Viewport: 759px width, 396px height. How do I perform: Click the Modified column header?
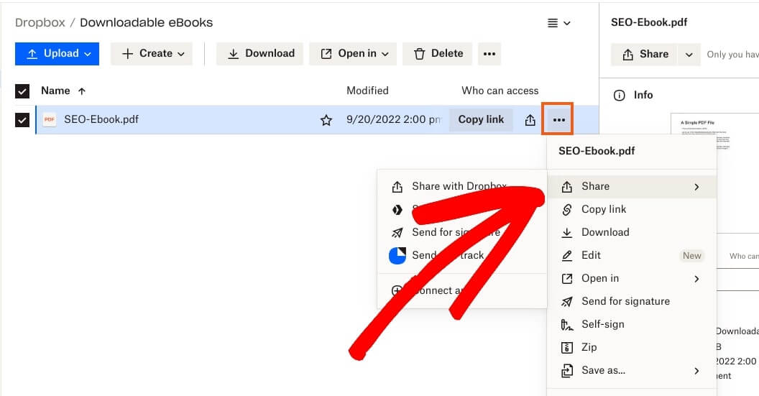367,91
